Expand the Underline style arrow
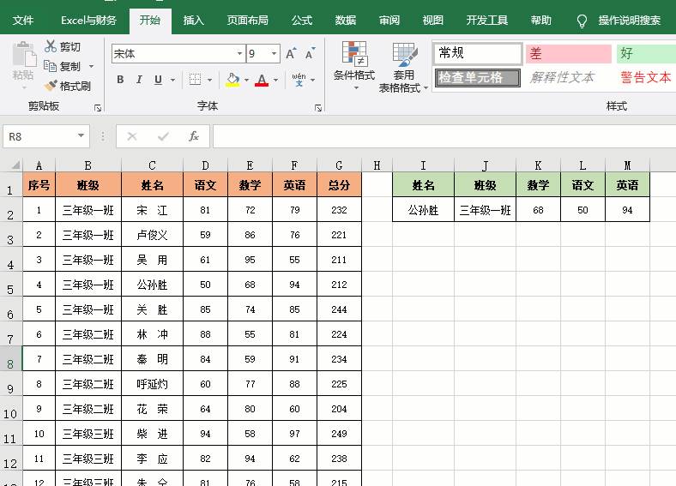 pos(172,80)
